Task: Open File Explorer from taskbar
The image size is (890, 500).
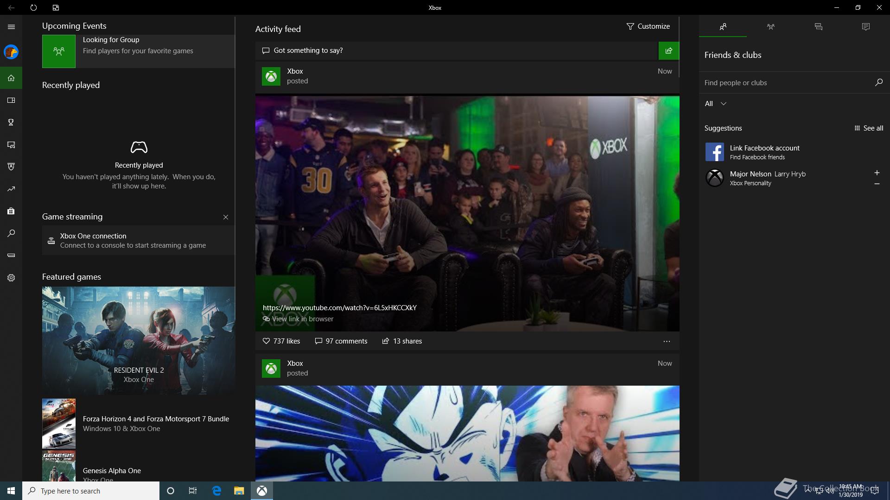Action: (239, 491)
